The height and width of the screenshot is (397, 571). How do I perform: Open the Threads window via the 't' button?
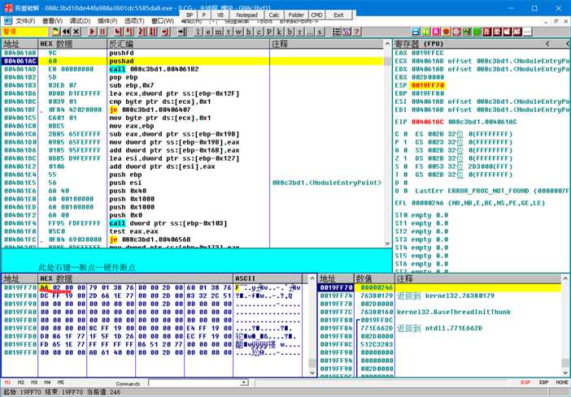(229, 32)
